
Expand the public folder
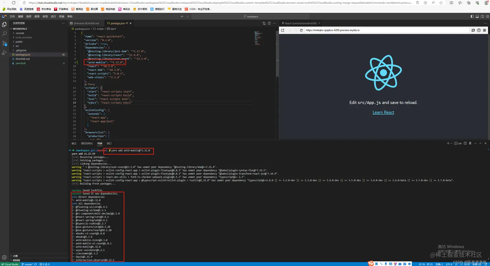(x=14, y=42)
